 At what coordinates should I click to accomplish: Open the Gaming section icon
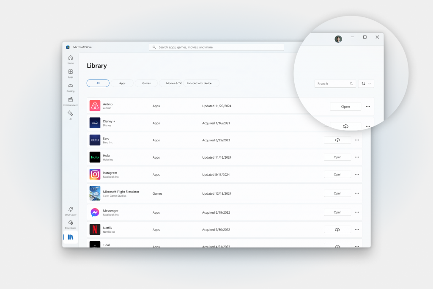coord(70,86)
